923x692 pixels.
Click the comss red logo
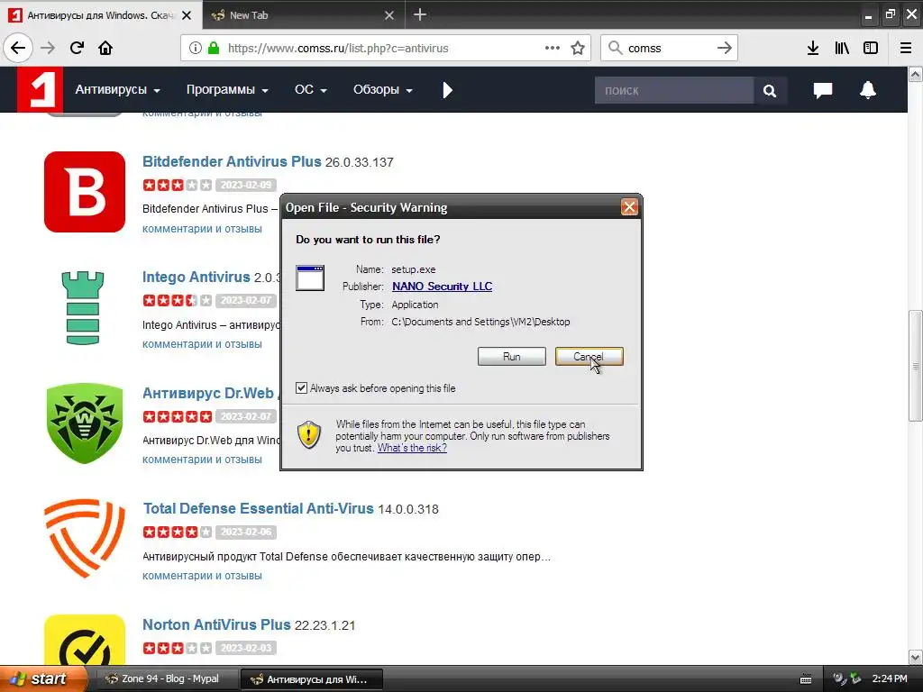pyautogui.click(x=40, y=89)
